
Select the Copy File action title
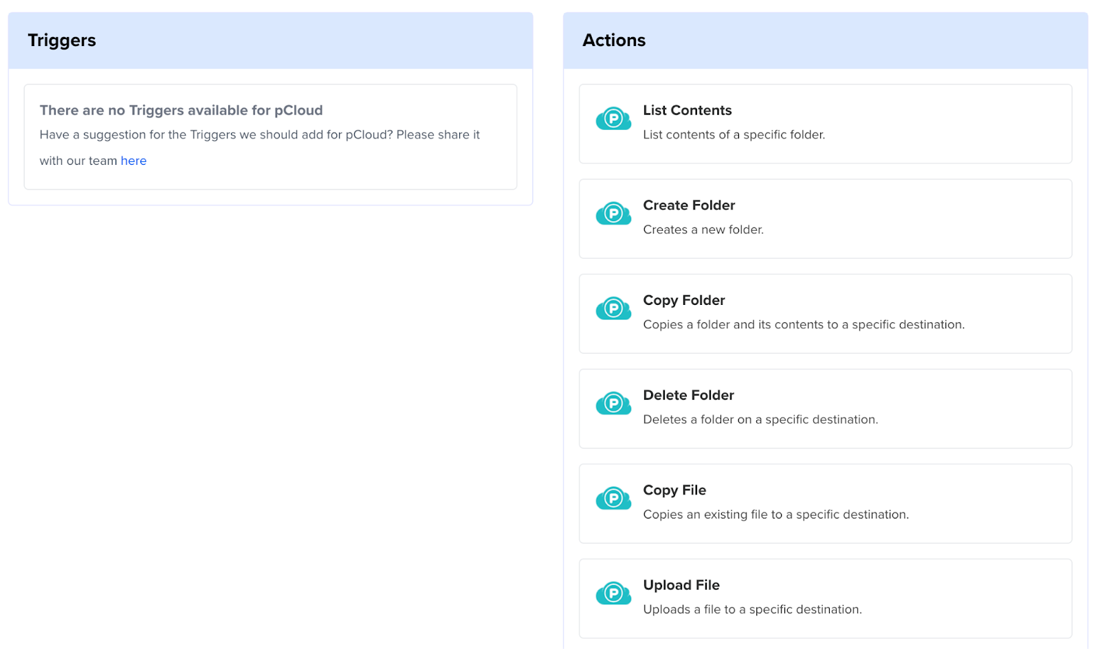tap(674, 490)
